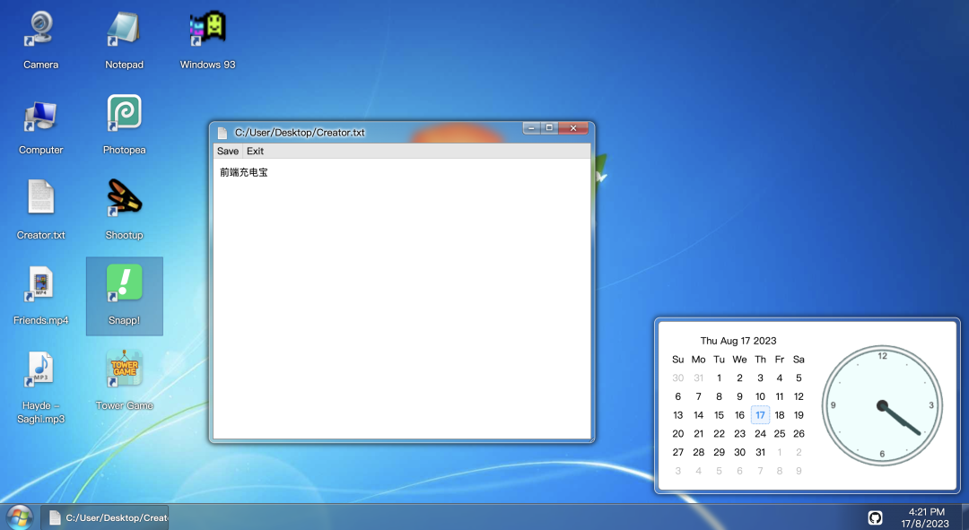Open the Computer desktop icon
969x530 pixels.
pos(40,126)
